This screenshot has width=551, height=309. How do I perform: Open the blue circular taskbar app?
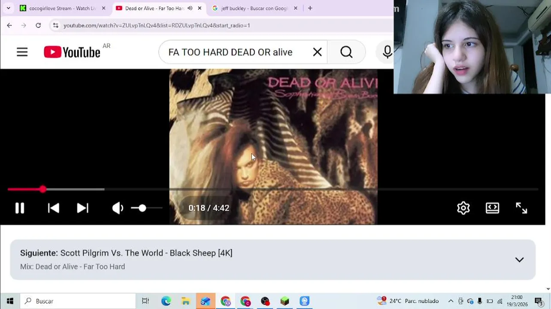point(305,301)
